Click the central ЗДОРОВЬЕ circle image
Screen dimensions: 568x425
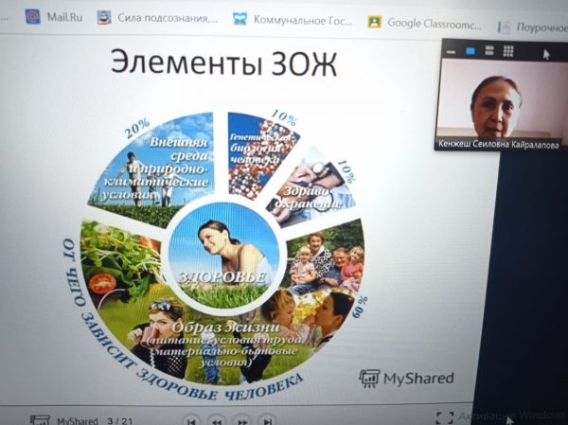pyautogui.click(x=223, y=250)
